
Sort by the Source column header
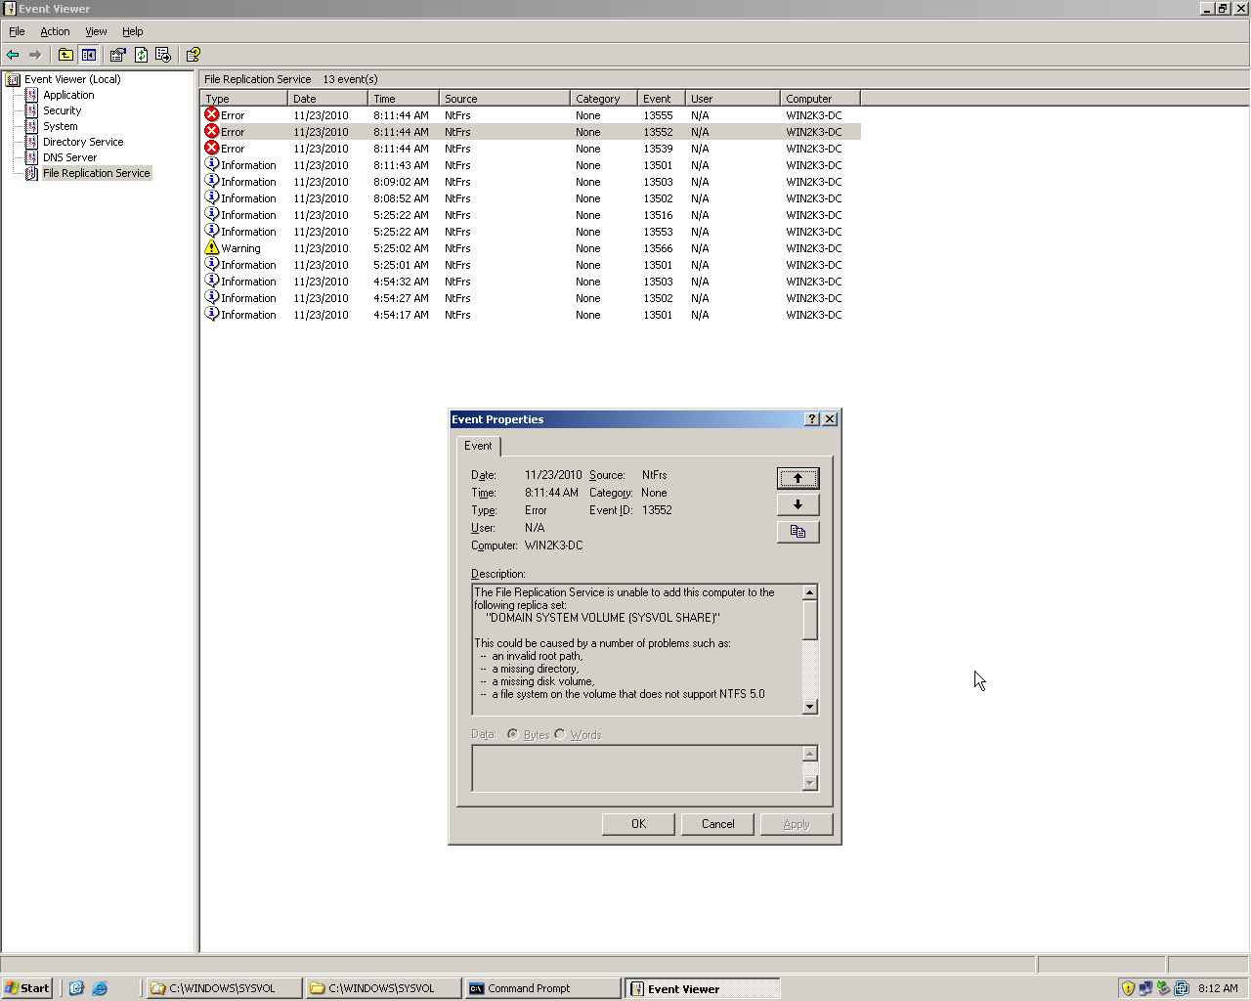click(505, 98)
